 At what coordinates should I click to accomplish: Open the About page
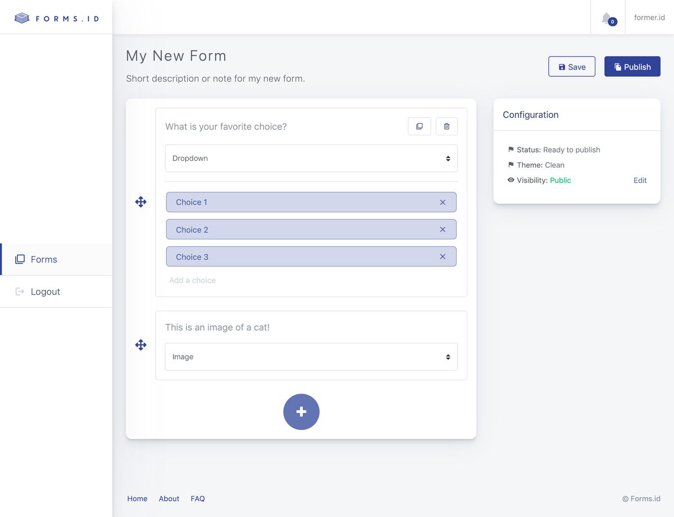[x=168, y=498]
